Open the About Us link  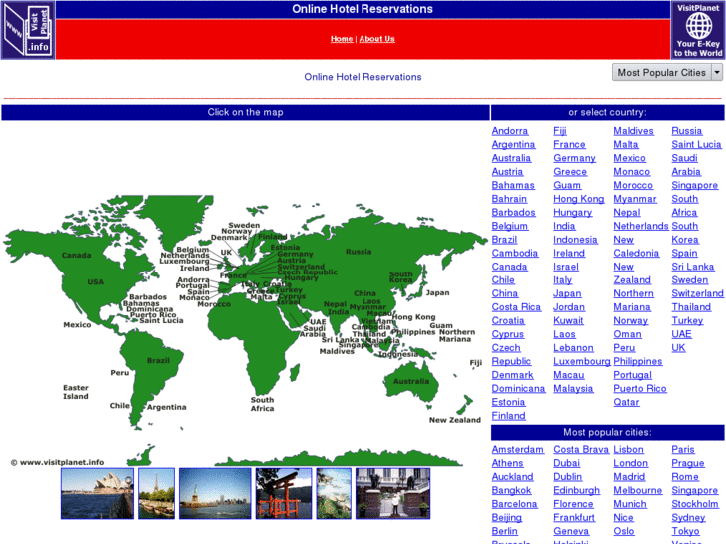(x=376, y=39)
